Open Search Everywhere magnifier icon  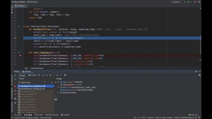click(x=199, y=2)
